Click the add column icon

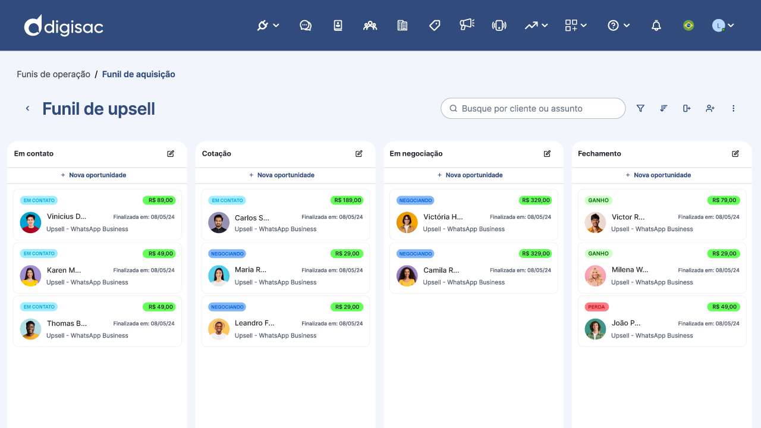(687, 108)
